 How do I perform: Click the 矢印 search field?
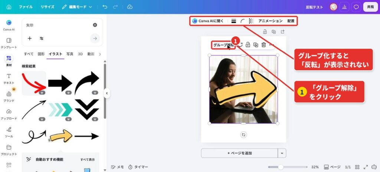coord(58,25)
